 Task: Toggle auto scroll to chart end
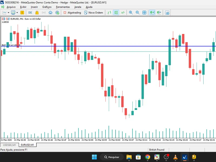(x=152, y=13)
